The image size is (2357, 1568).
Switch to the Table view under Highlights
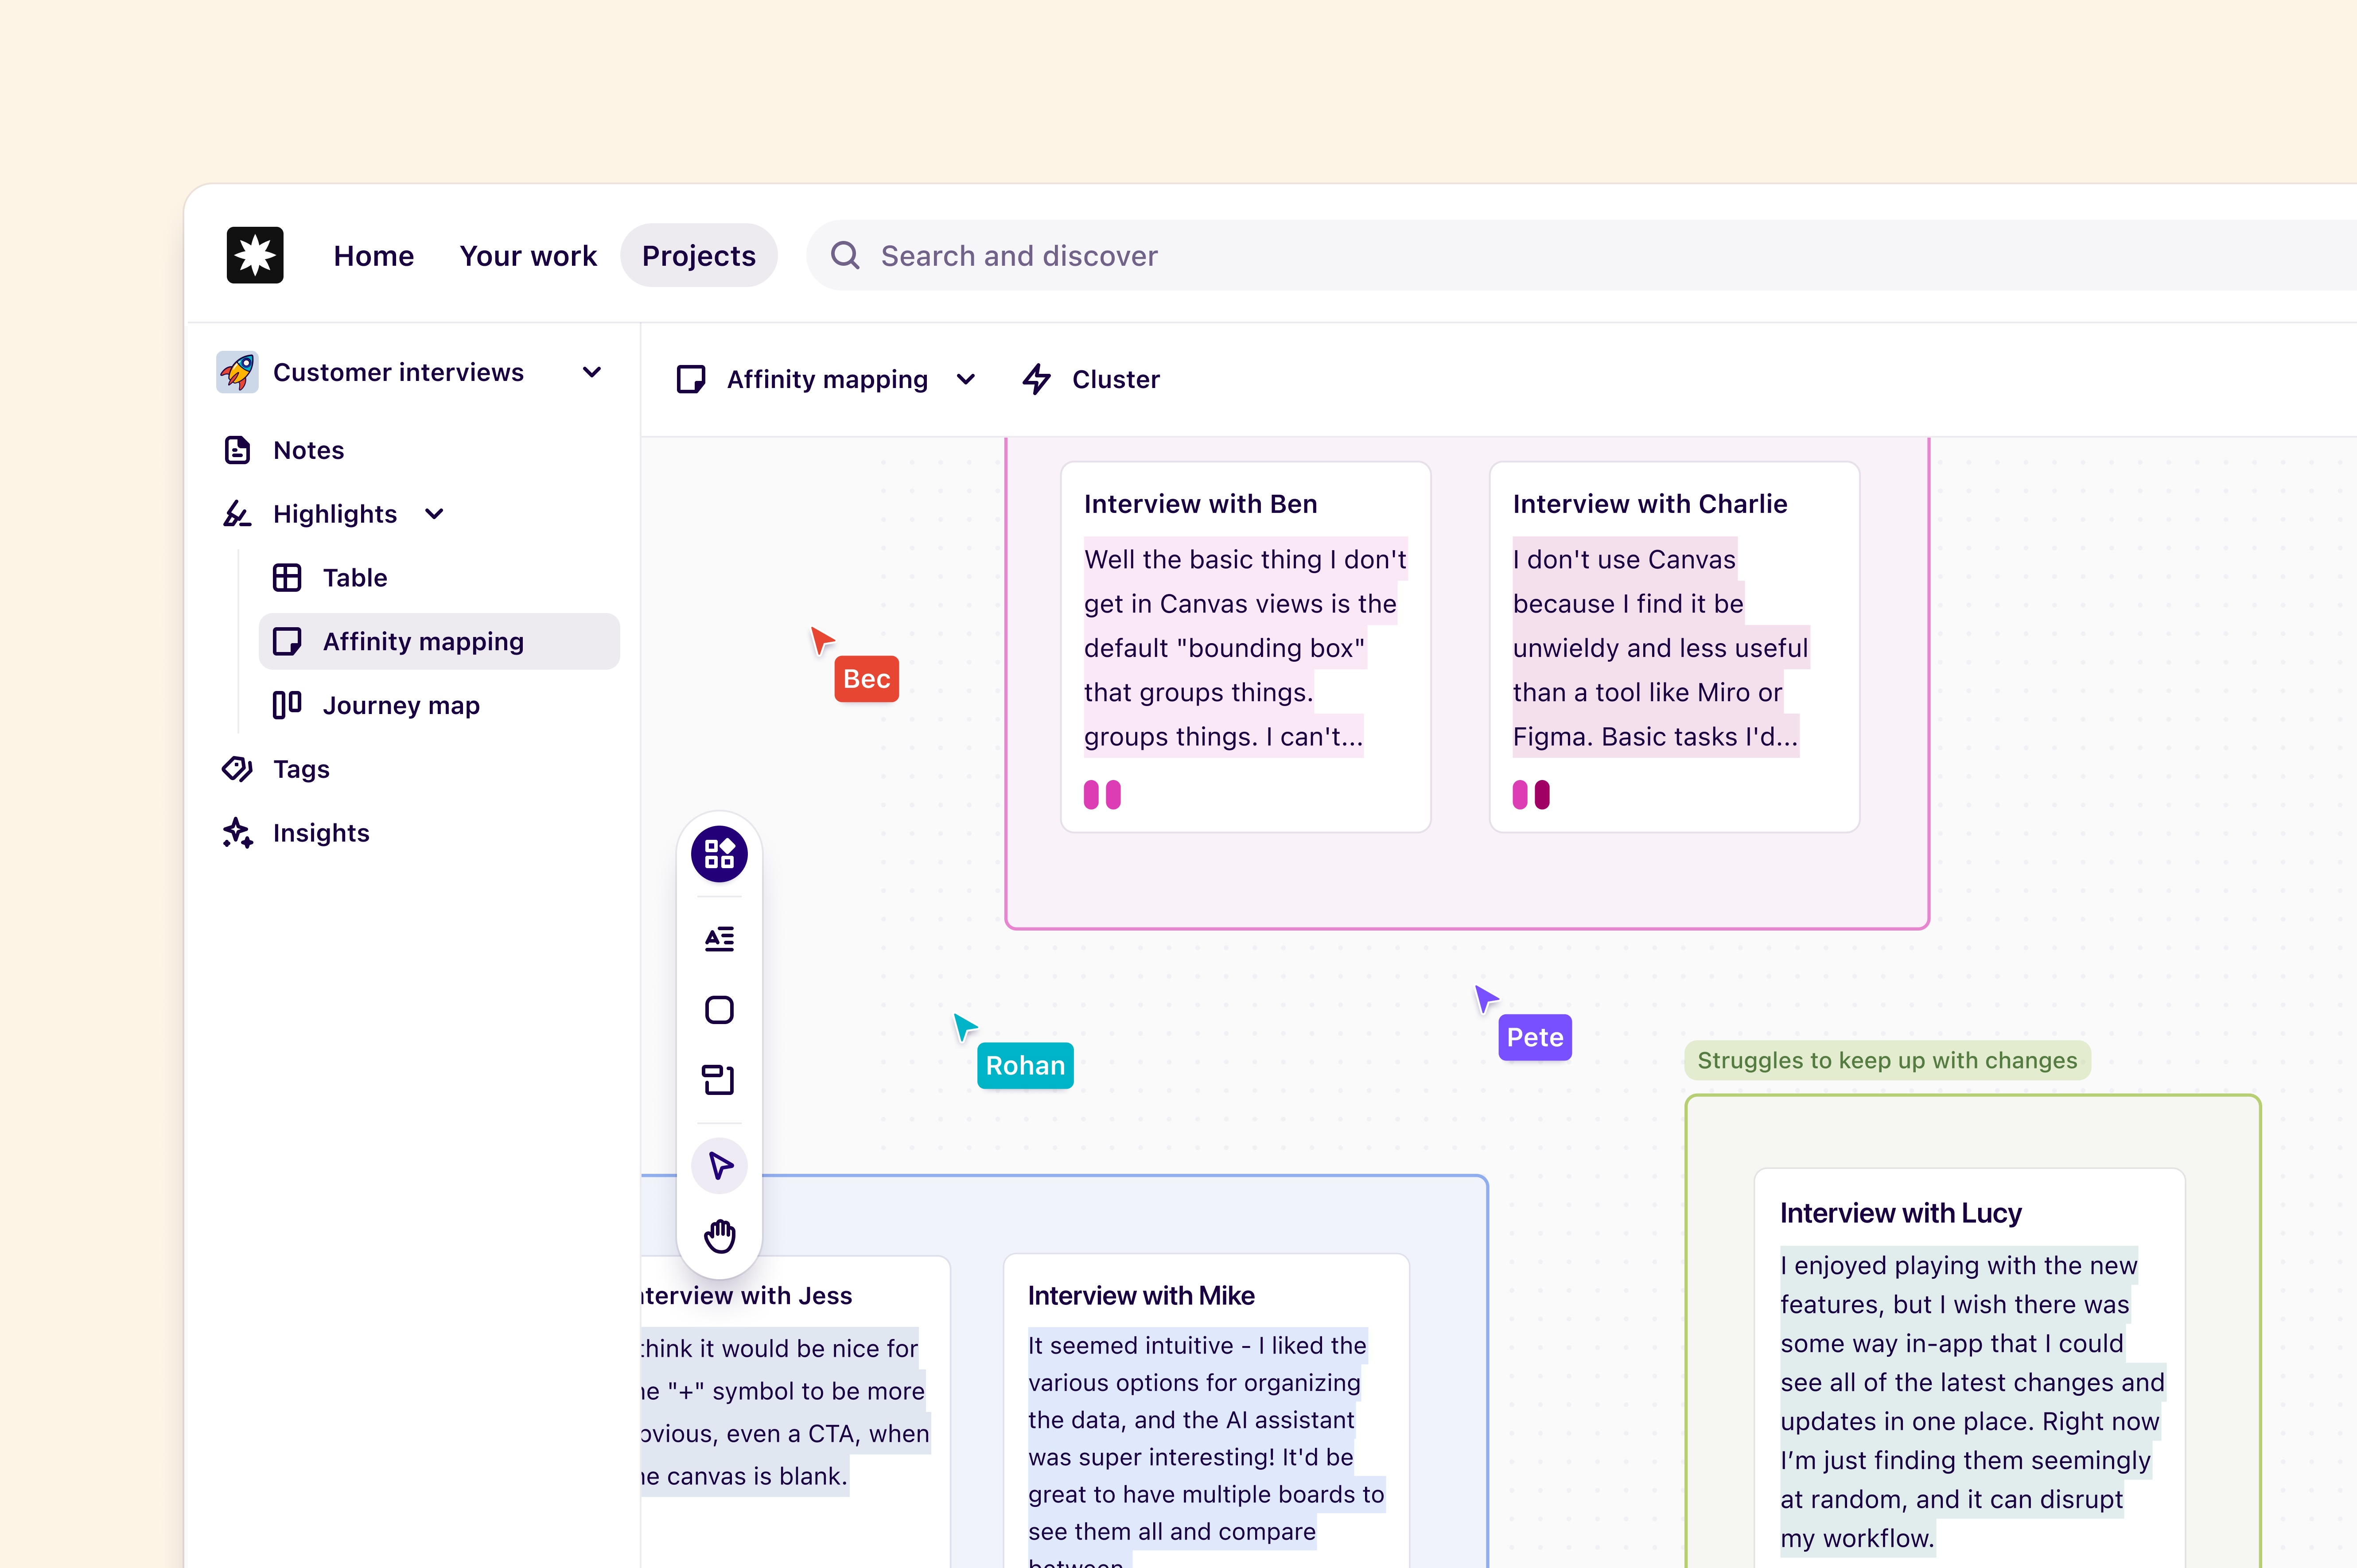coord(354,577)
